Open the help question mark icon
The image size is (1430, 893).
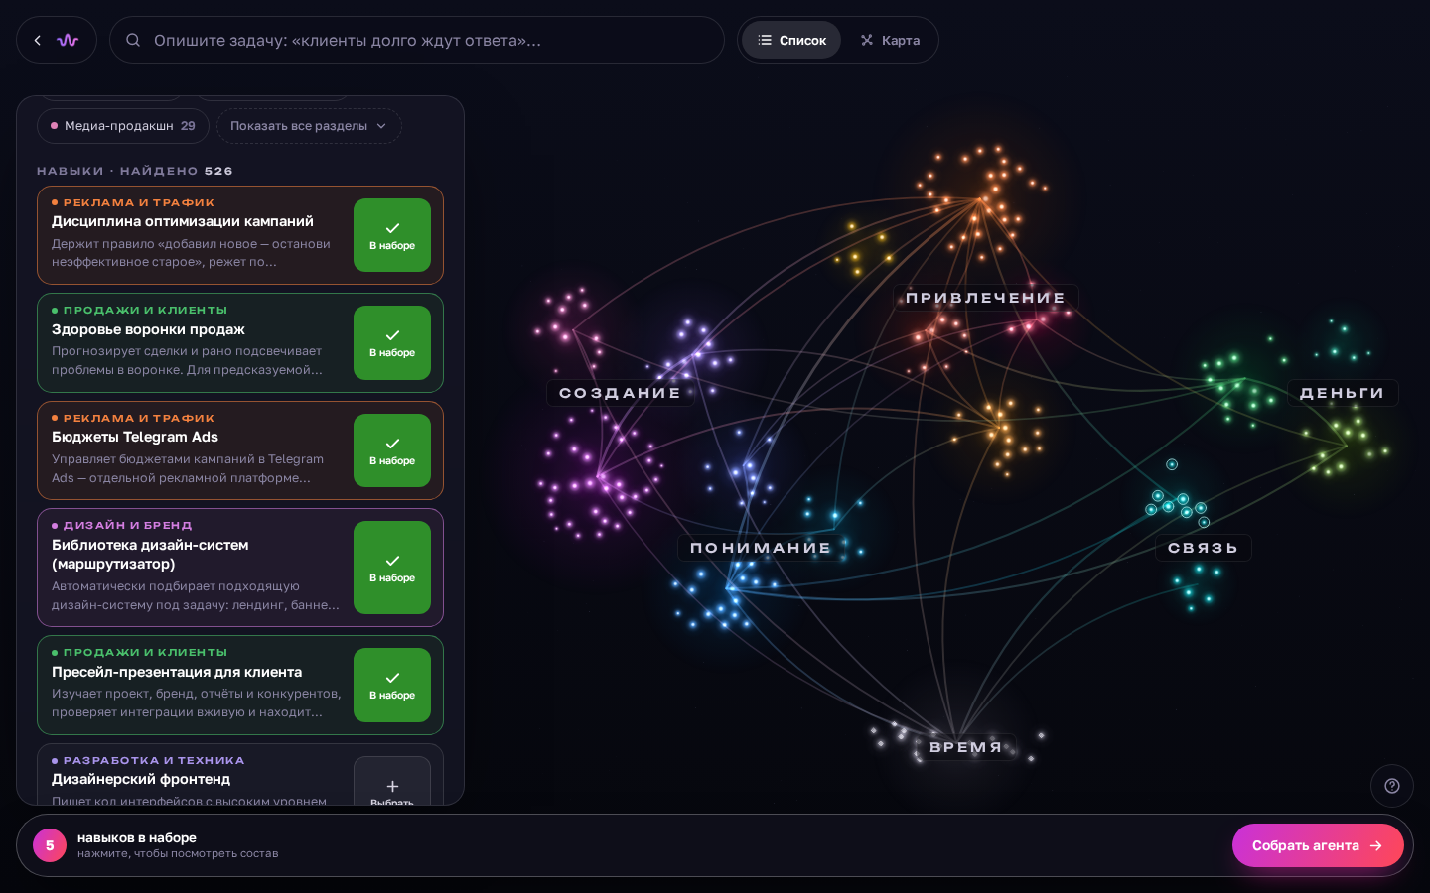click(x=1392, y=786)
